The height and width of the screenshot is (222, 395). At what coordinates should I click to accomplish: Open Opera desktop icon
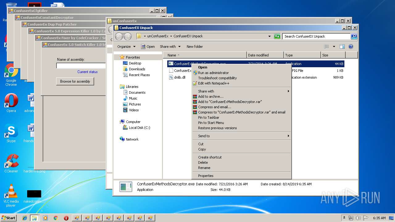tap(11, 103)
